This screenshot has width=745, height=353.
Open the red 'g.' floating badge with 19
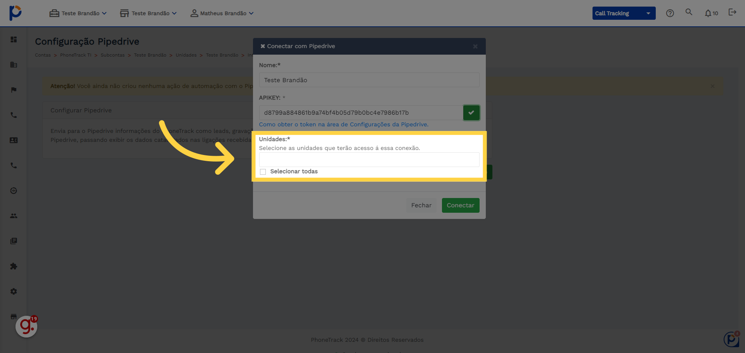click(x=26, y=326)
